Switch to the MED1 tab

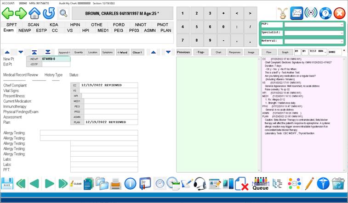103,30
